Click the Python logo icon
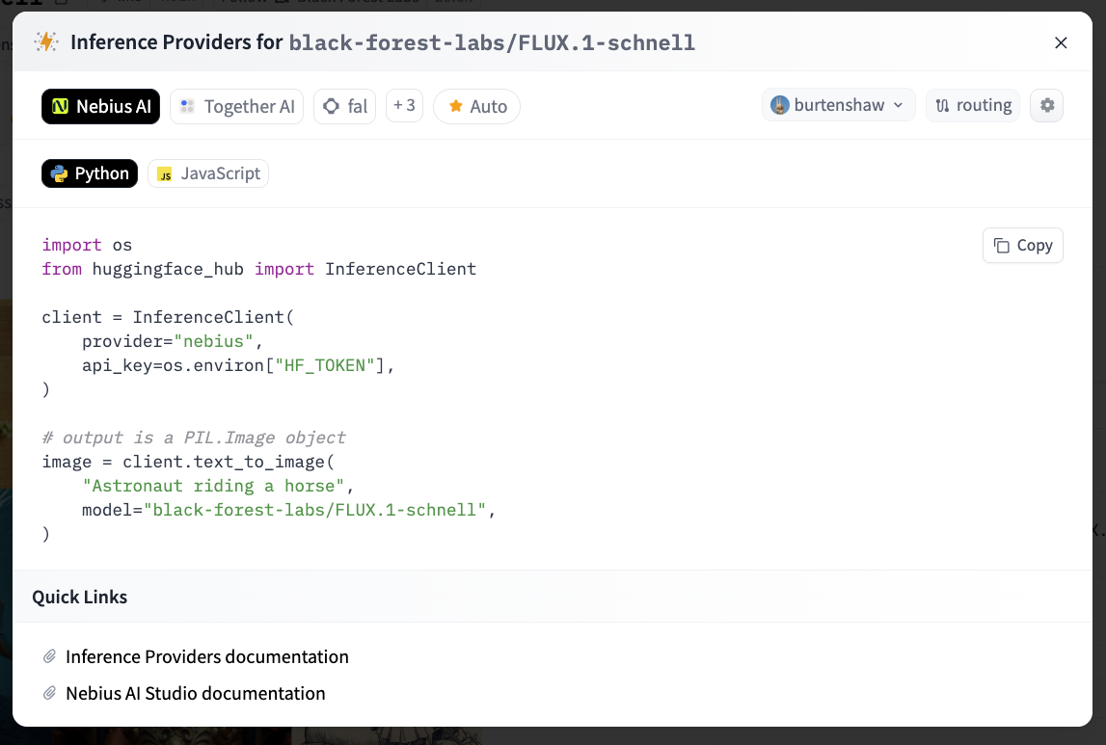This screenshot has width=1106, height=745. point(62,173)
